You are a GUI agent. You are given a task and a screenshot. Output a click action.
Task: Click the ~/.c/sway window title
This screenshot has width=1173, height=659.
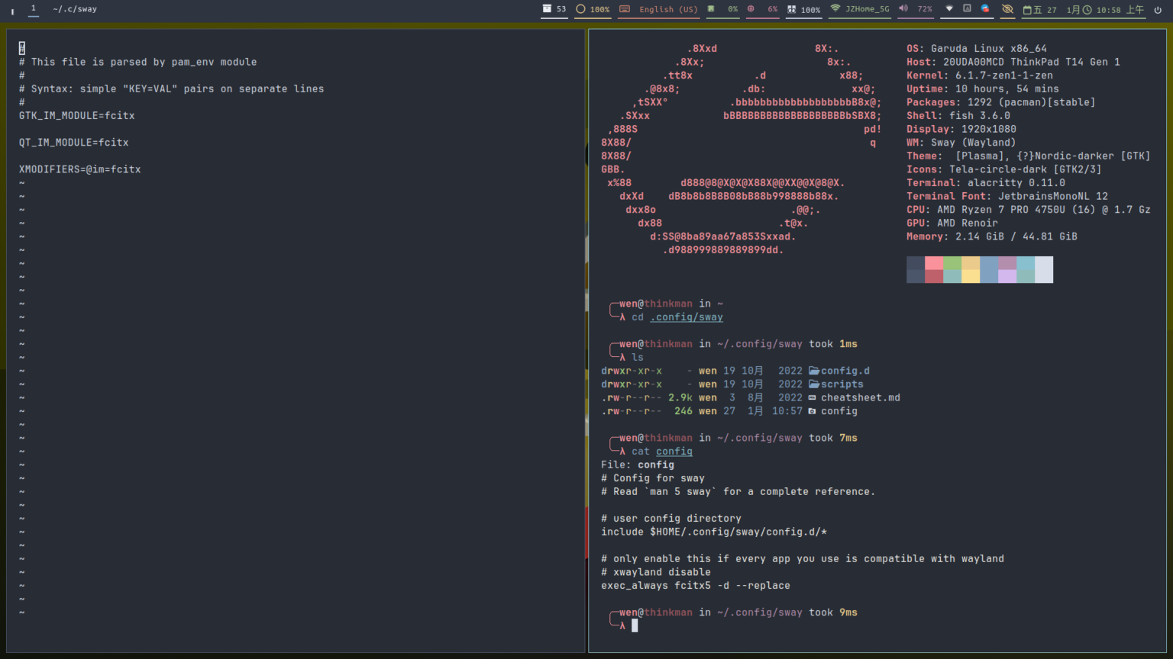pos(75,9)
